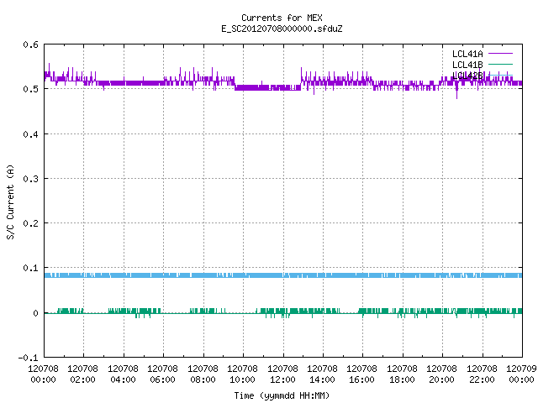Screen dimensions: 538x403
Task: Click the -0.1 y-axis tick label
Action: [x=28, y=358]
